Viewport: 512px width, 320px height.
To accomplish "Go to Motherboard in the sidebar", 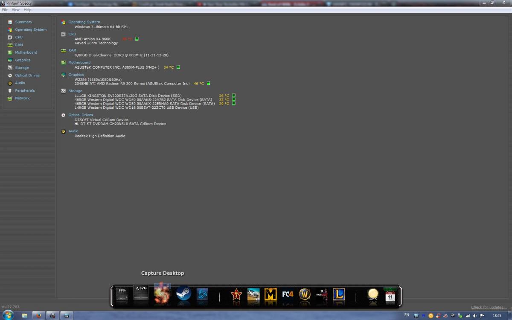I will click(x=26, y=52).
